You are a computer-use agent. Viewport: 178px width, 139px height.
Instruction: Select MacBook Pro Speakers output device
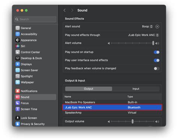[112, 102]
